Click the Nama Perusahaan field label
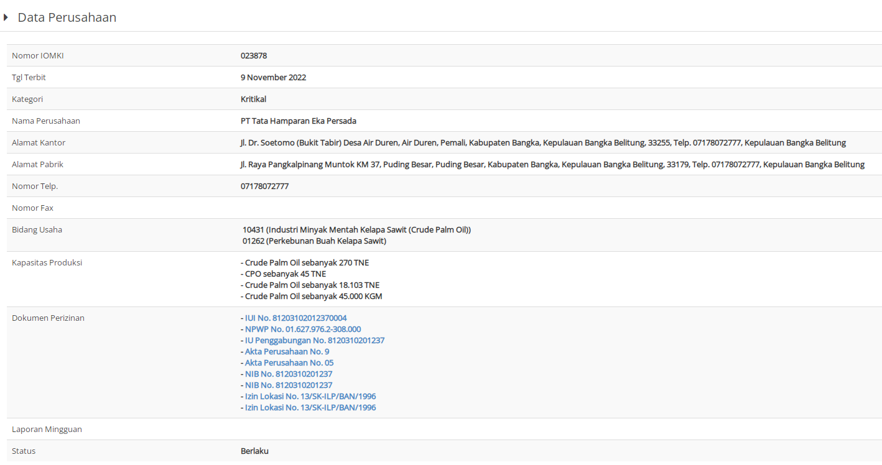Screen dimensions: 882x465 [46, 121]
